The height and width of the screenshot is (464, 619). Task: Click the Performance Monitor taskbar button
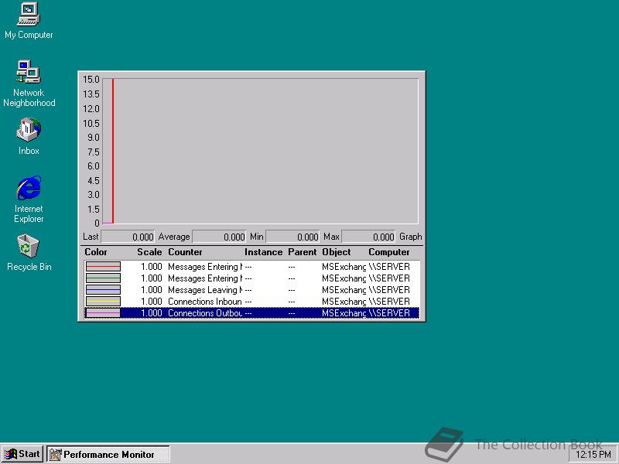click(x=108, y=454)
